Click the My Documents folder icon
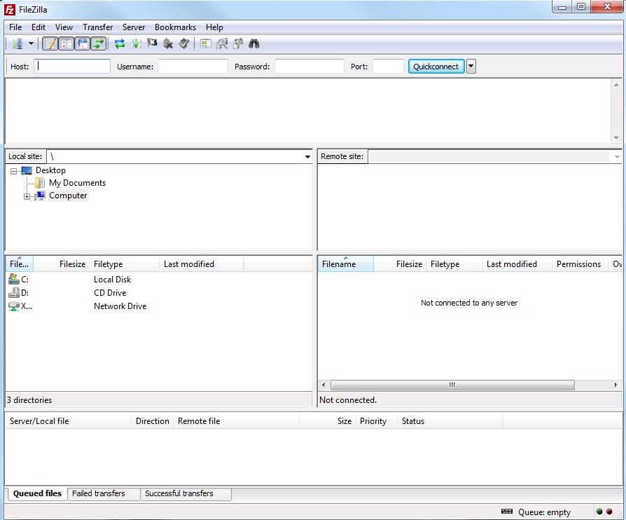The height and width of the screenshot is (520, 626). point(40,183)
